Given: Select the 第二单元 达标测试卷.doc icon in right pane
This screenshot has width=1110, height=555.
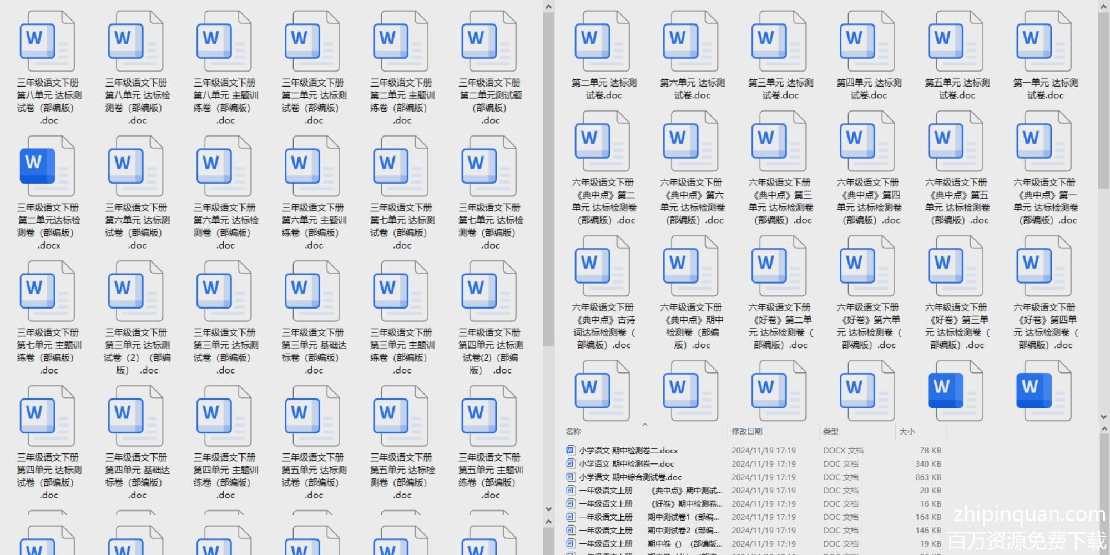Looking at the screenshot, I should coord(603,41).
